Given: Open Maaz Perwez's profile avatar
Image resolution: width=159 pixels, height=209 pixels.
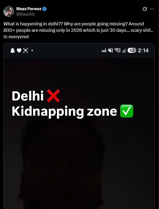Looking at the screenshot, I should point(9,11).
